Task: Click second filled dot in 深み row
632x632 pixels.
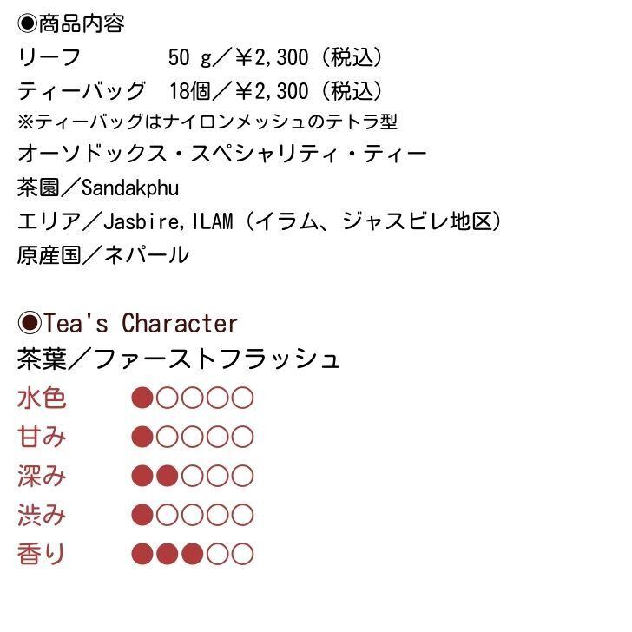Action: (x=168, y=476)
